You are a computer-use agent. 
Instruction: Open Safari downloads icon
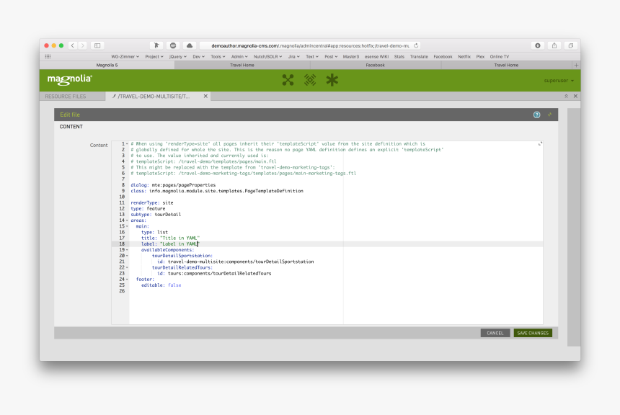538,45
